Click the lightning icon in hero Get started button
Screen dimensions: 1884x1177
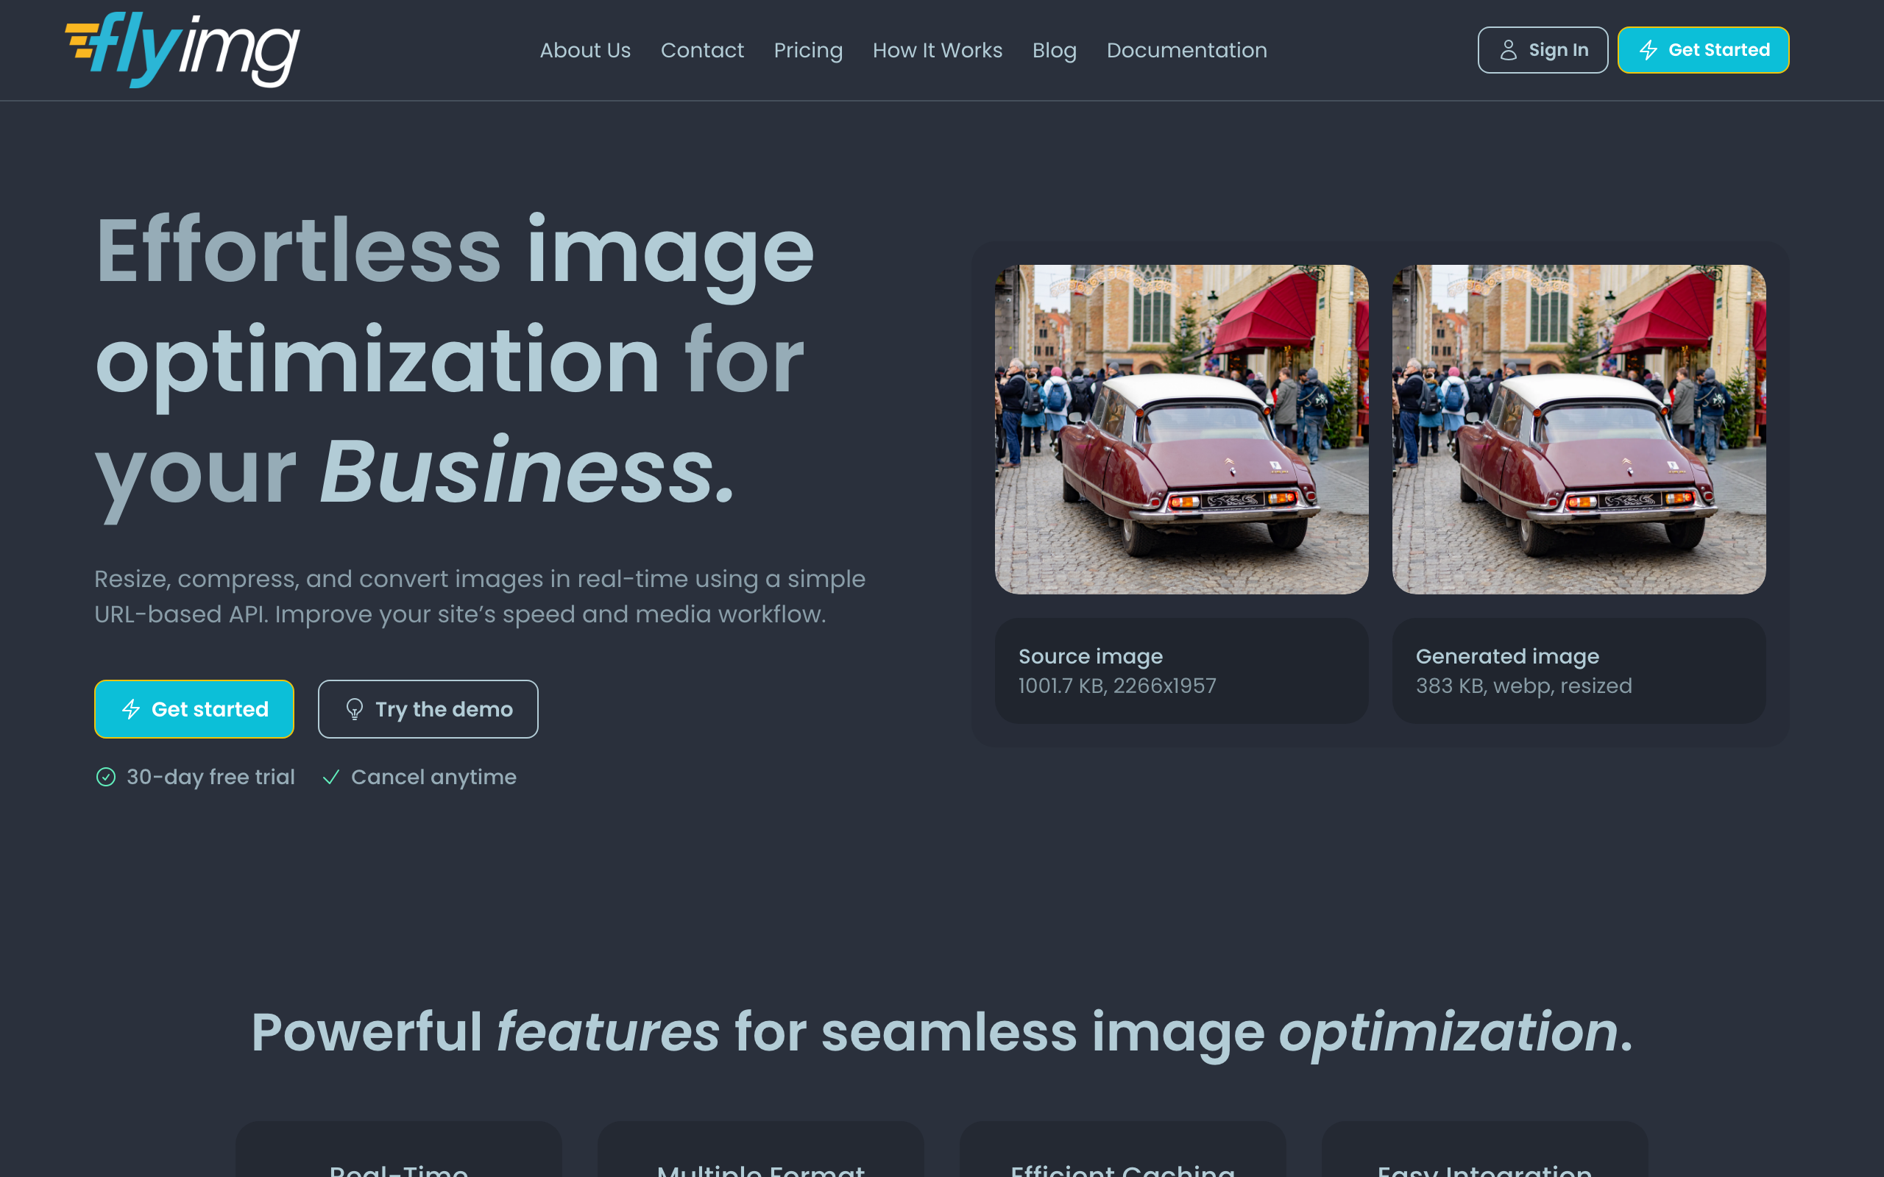coord(131,709)
